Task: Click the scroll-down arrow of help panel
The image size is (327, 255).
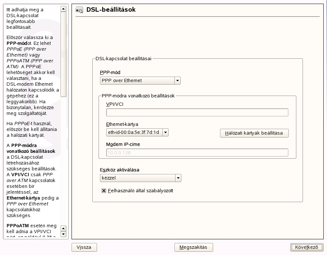Action: (x=64, y=234)
